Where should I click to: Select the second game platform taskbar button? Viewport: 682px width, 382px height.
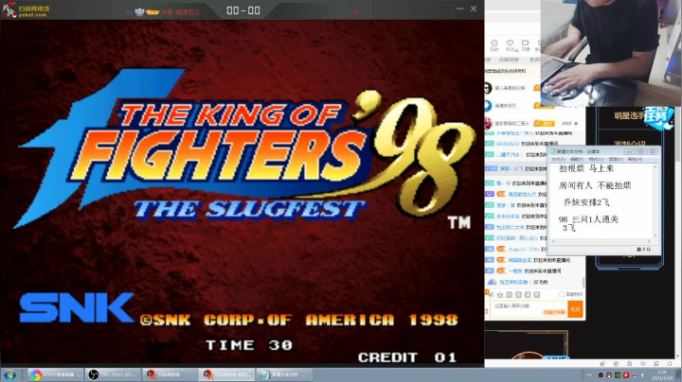[x=227, y=374]
